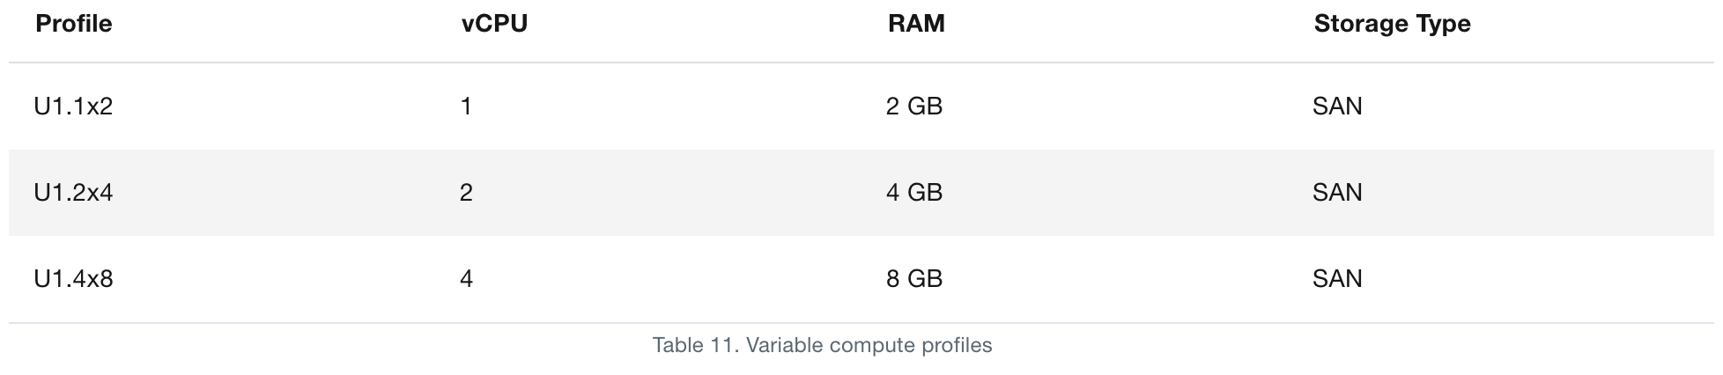Select the U1.2x4 profile cell
The width and height of the screenshot is (1723, 375).
(74, 193)
